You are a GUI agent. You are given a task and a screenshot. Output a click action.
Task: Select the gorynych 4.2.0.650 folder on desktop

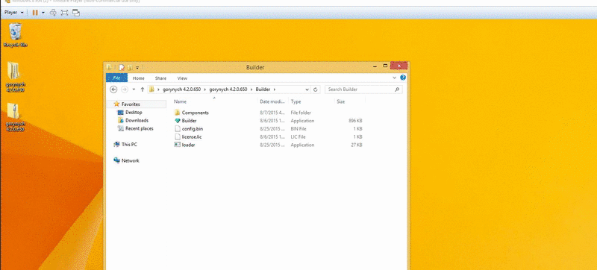click(x=15, y=76)
